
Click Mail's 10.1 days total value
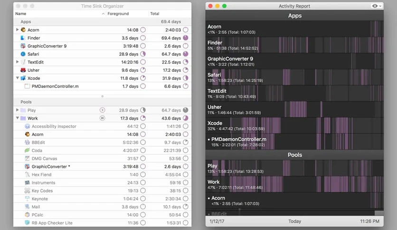[x=172, y=207]
